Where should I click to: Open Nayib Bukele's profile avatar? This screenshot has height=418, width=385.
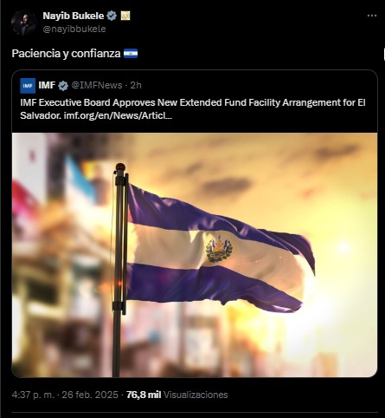coord(24,23)
